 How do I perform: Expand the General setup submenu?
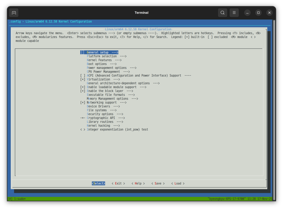point(102,52)
